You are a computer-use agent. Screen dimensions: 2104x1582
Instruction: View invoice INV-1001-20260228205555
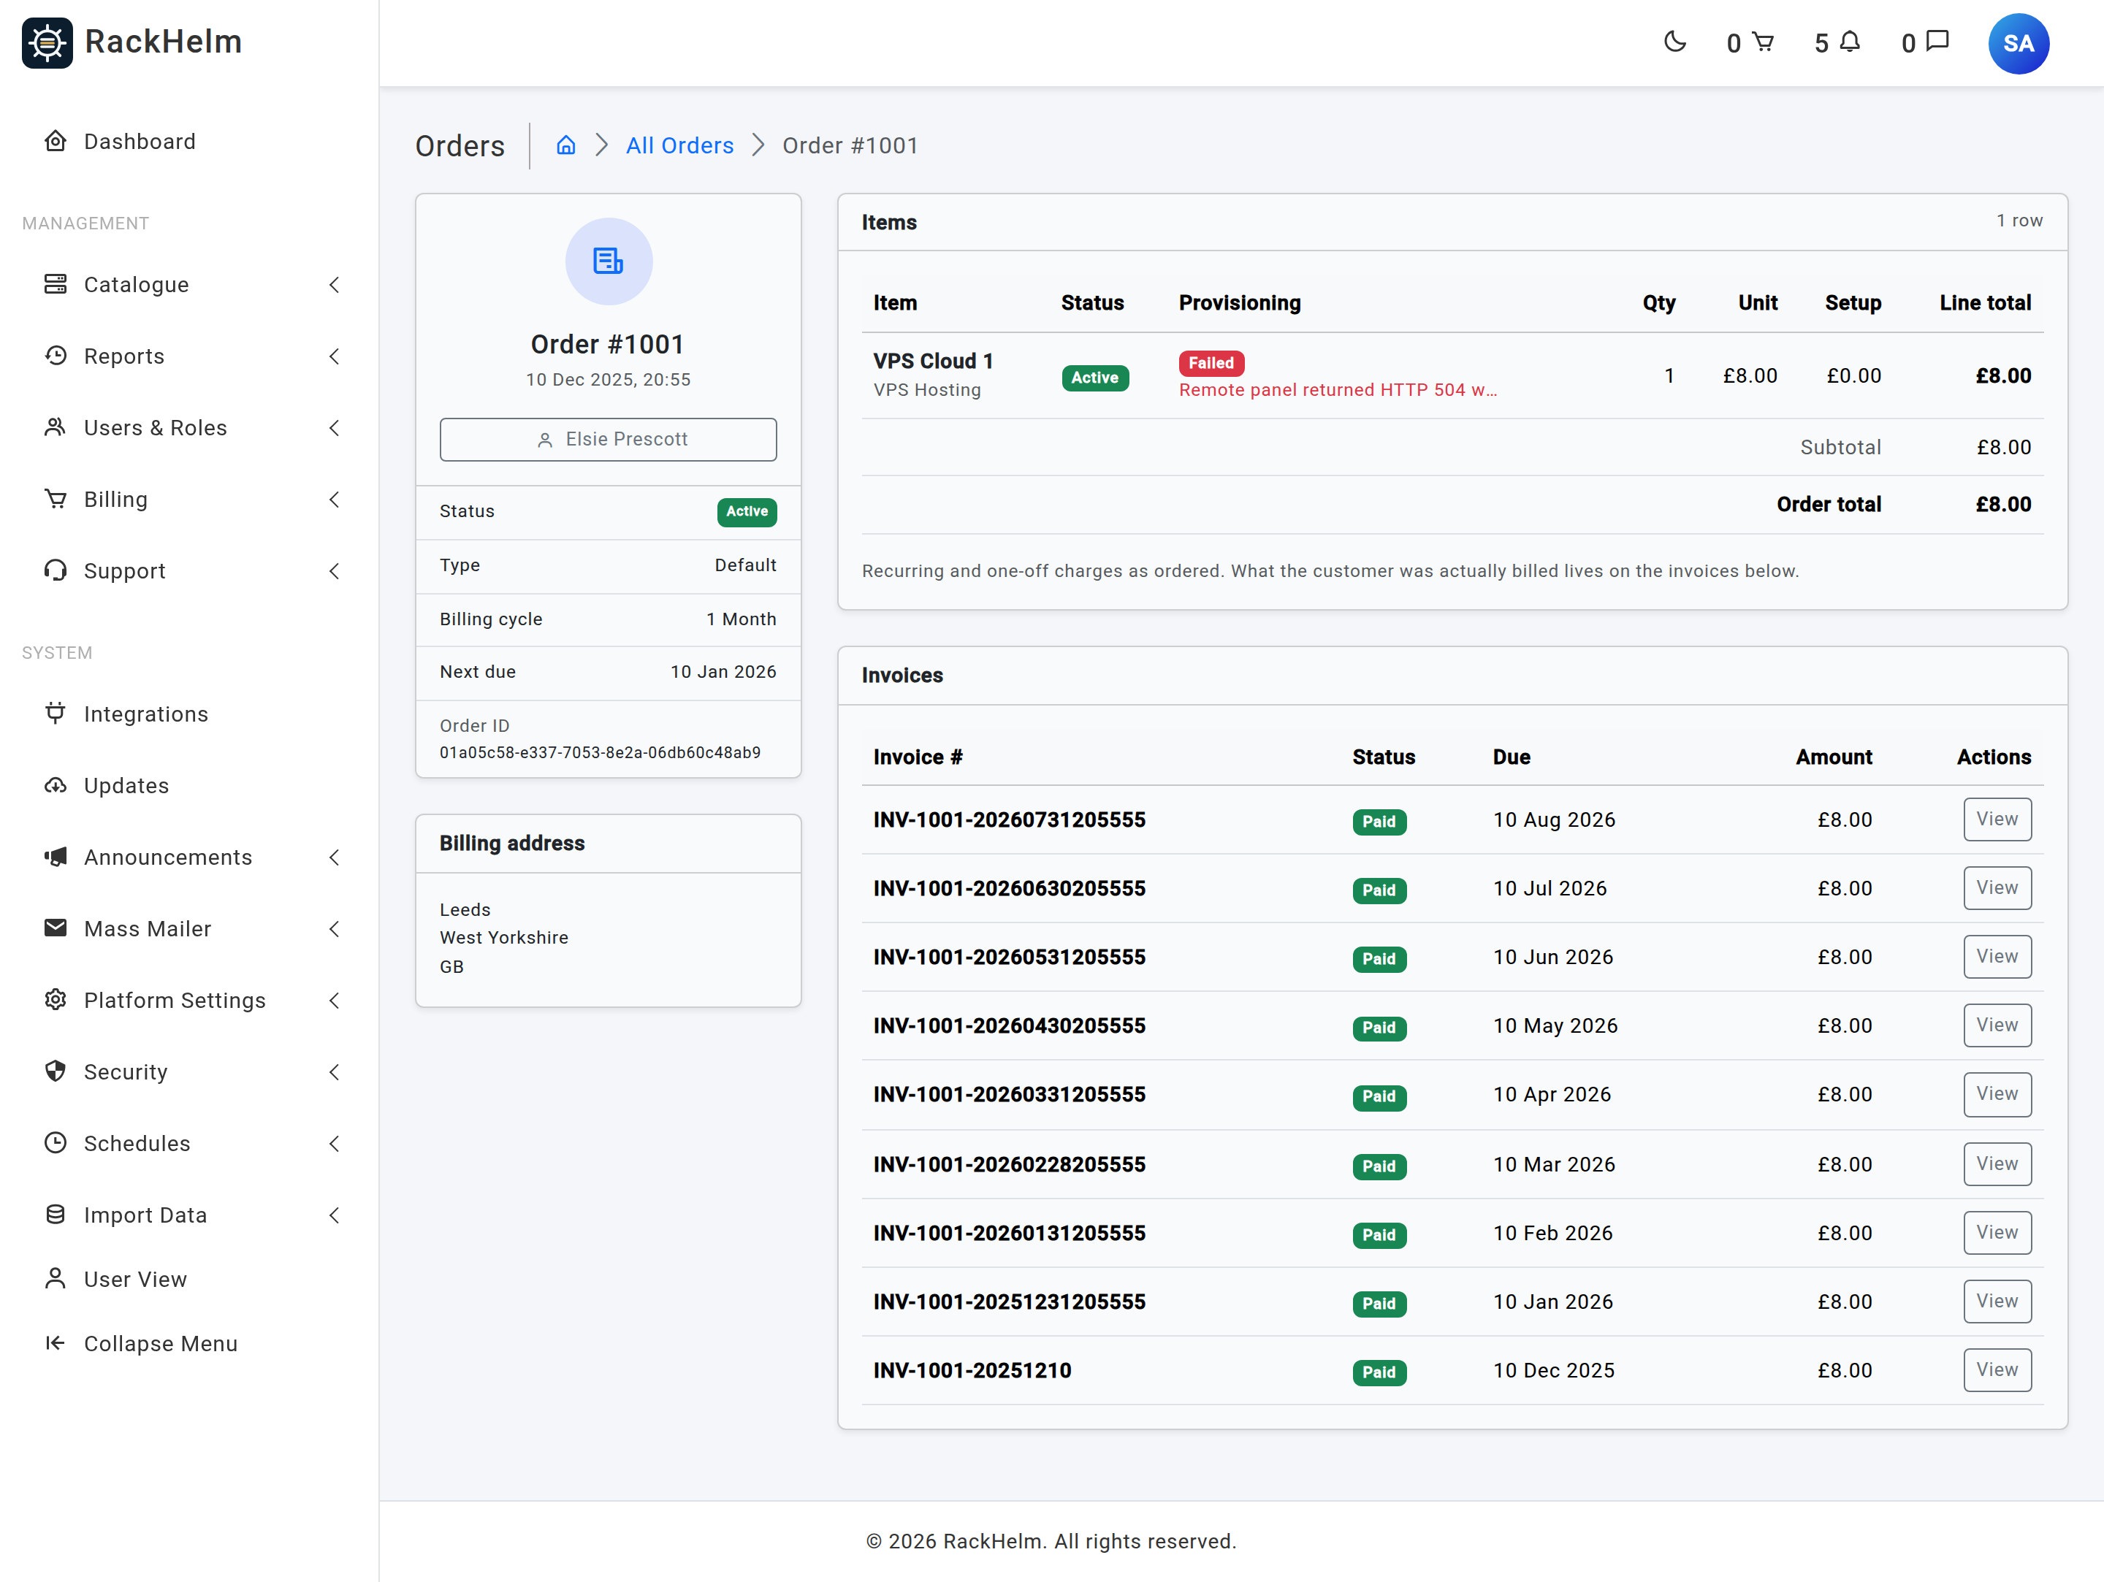coord(1997,1163)
